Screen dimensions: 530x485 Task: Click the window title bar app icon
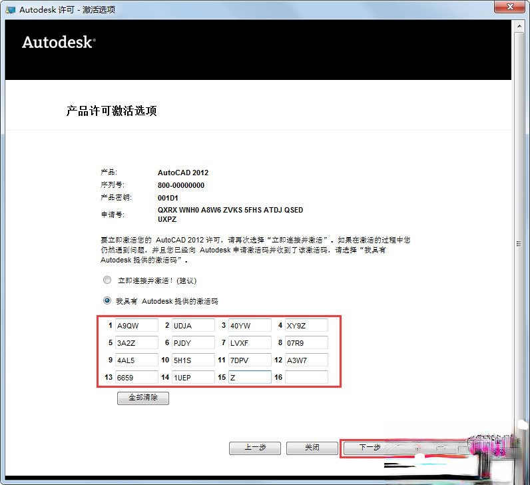[10, 9]
